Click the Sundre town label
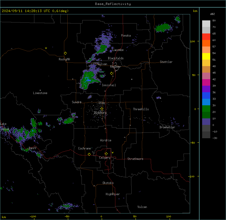This screenshot has width=226, height=220. click(77, 102)
